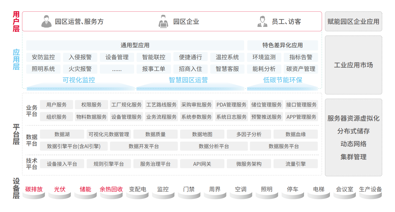
Task: Open the 通用型应用 header tab
Action: [x=135, y=45]
